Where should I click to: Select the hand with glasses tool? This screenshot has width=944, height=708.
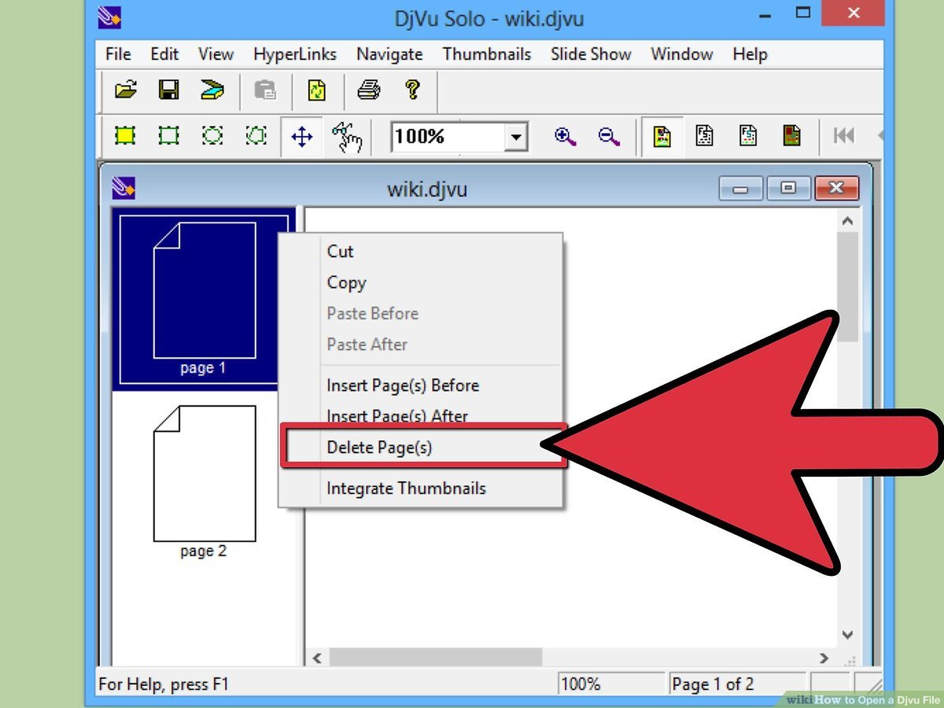346,137
